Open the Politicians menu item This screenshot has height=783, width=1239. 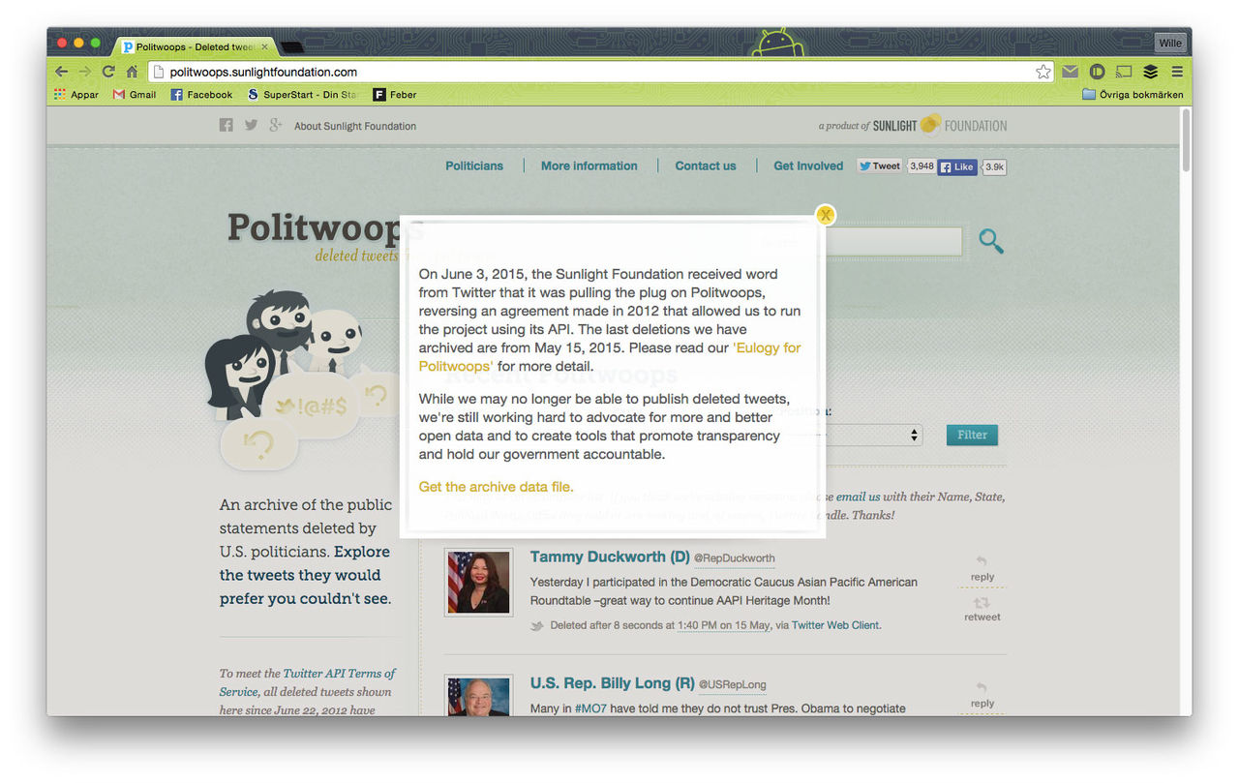[474, 166]
